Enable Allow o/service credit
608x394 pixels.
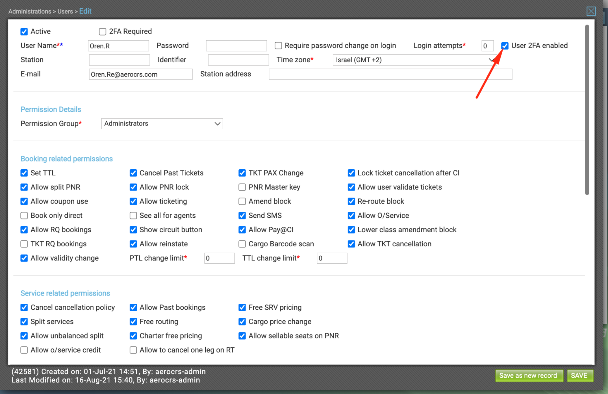click(x=24, y=350)
